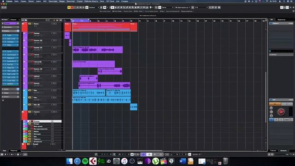
Task: Click the Record button in transport bar
Action: click(161, 154)
